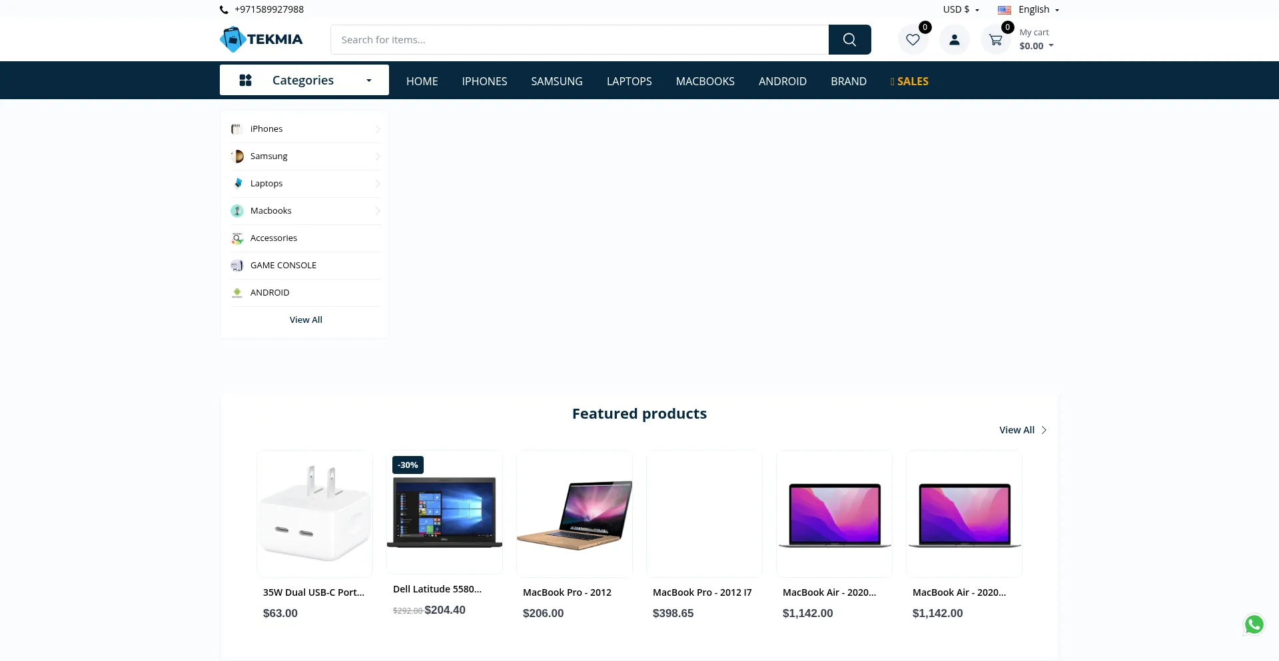
Task: Click the Tekmia logo
Action: (x=261, y=39)
